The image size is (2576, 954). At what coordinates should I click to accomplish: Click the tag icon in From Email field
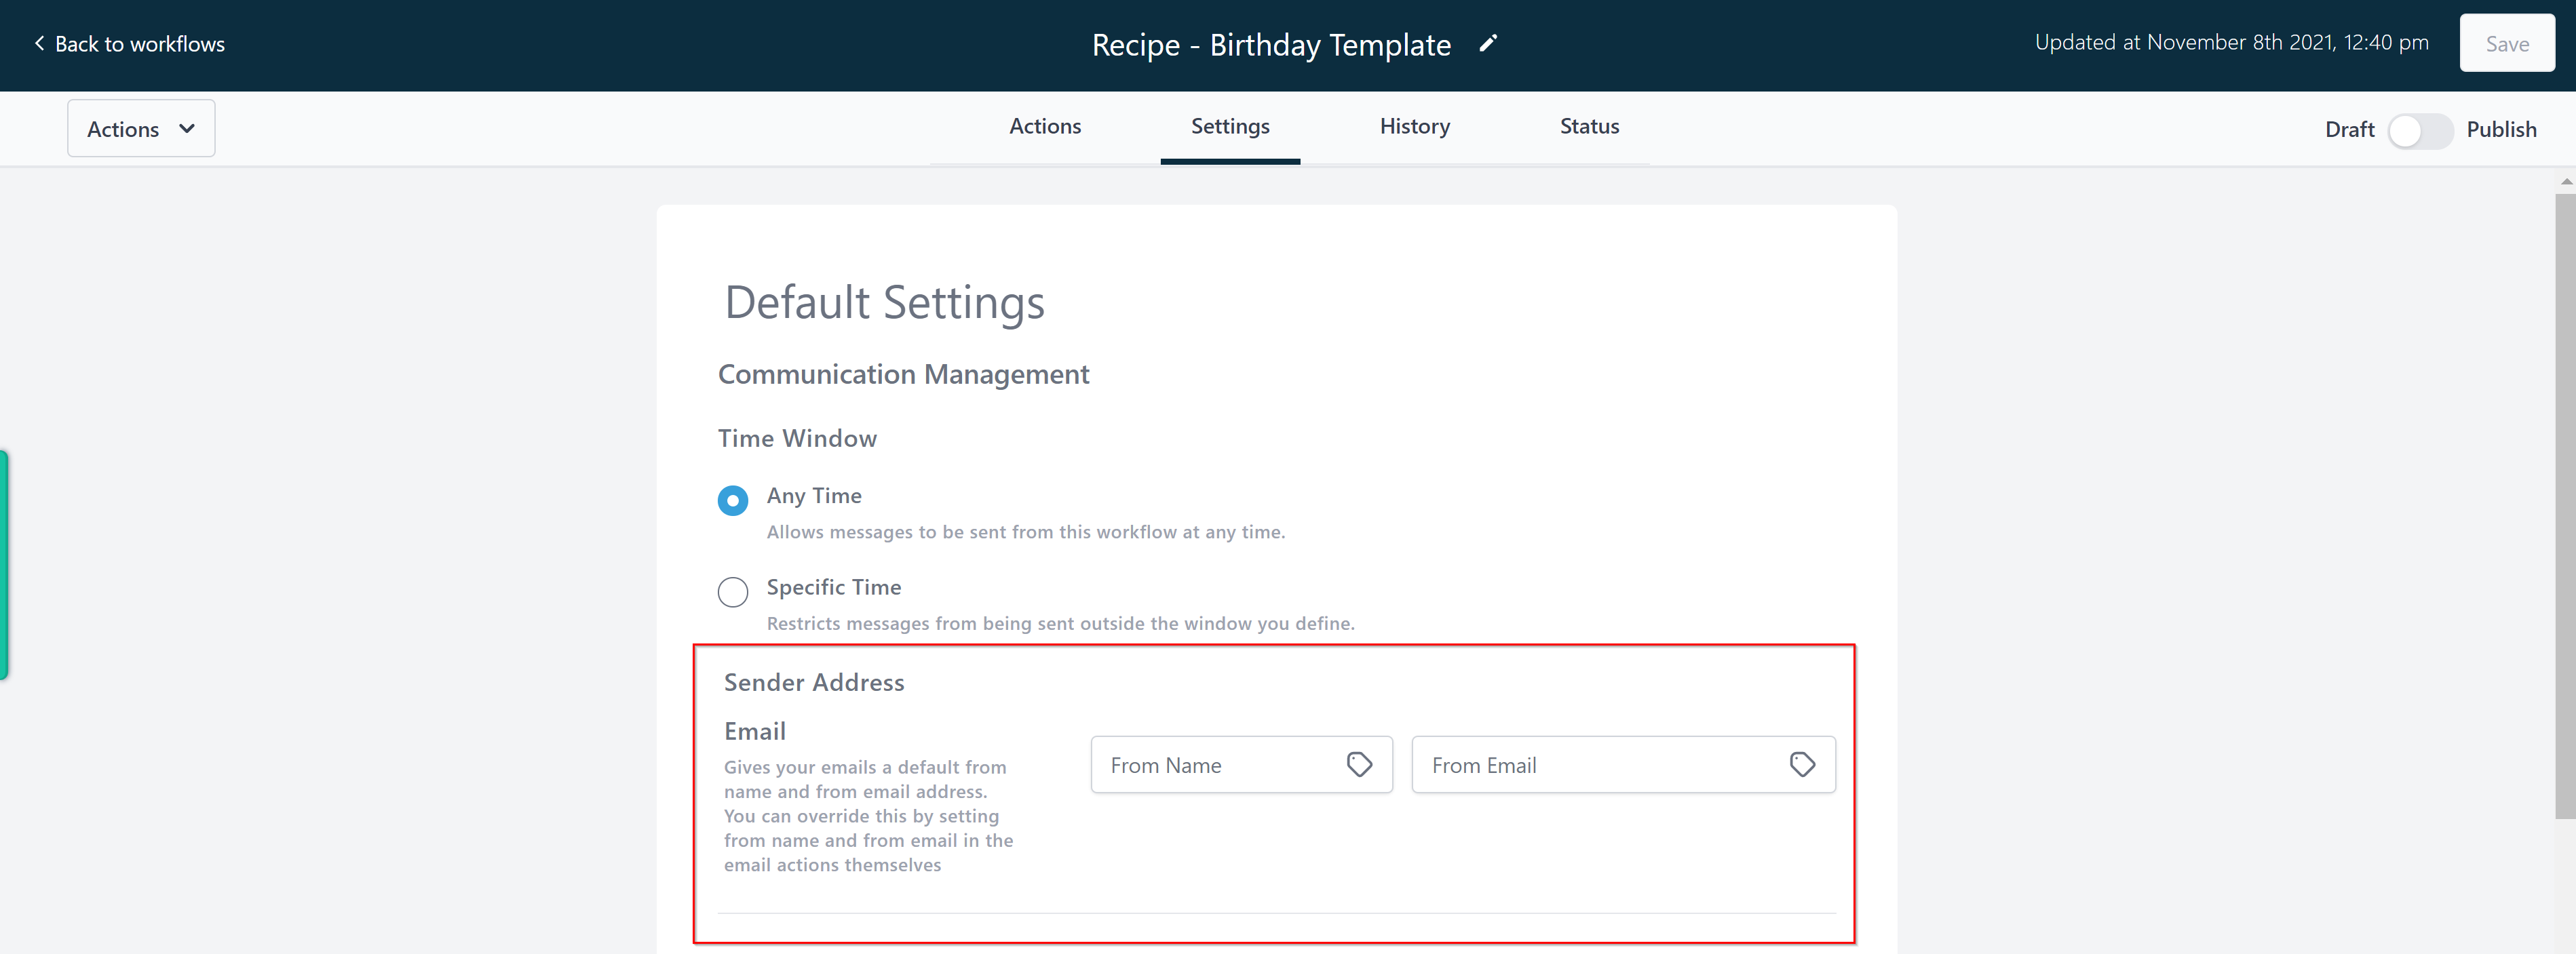(x=1802, y=764)
